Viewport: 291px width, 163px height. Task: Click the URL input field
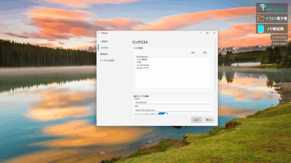tap(173, 110)
